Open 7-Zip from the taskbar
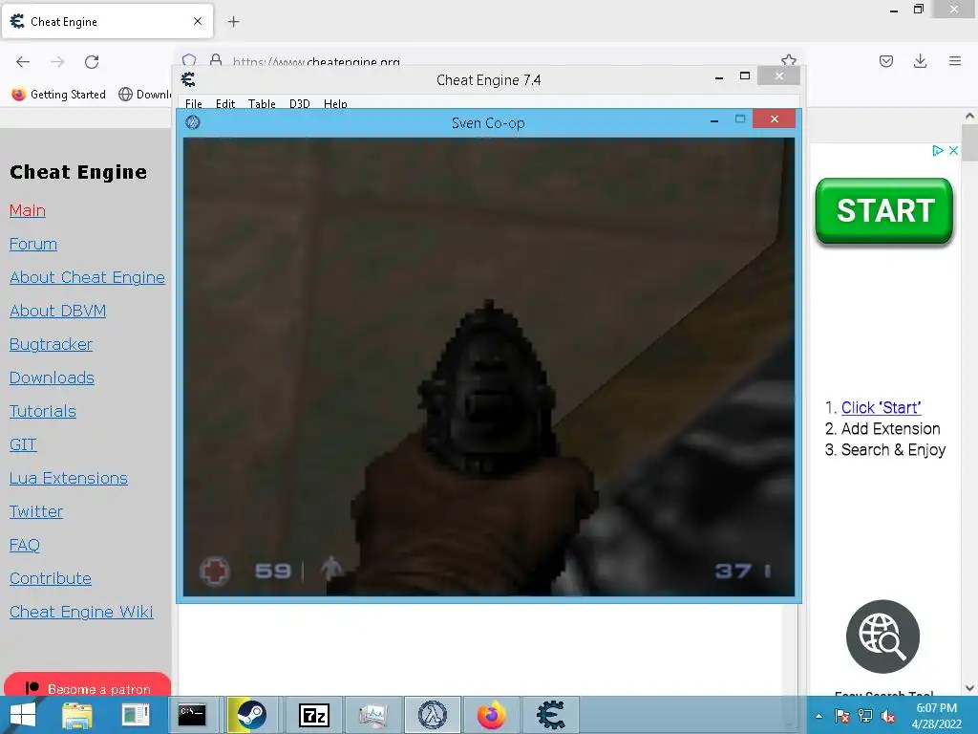This screenshot has width=978, height=734. 313,715
